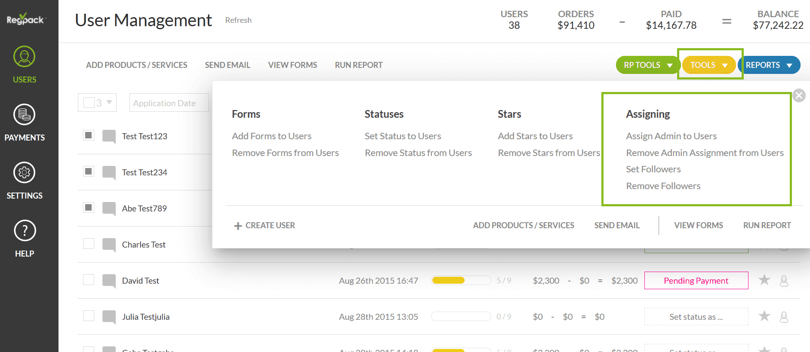Click comment icon next to Test Test123
Screen dimensions: 810x352
click(x=109, y=136)
